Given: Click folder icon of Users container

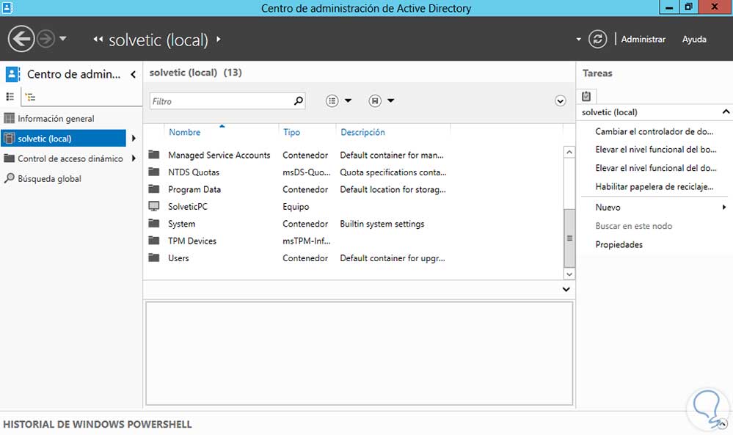Looking at the screenshot, I should pos(154,257).
